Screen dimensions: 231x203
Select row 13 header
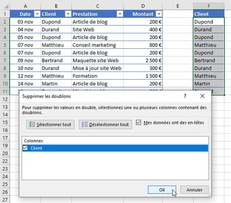[x=5, y=107]
